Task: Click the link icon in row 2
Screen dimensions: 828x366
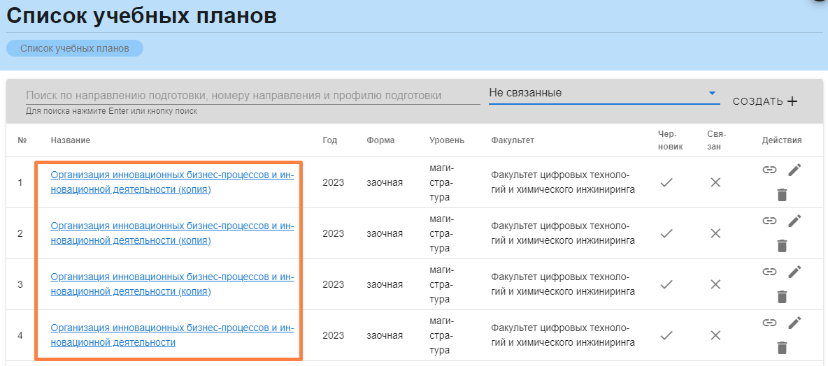Action: coord(769,221)
